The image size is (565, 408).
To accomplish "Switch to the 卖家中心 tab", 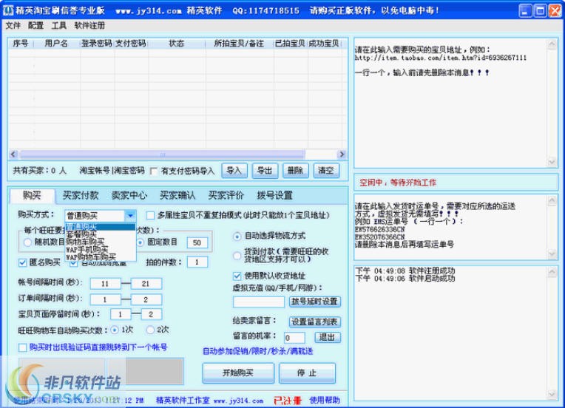I will 129,196.
